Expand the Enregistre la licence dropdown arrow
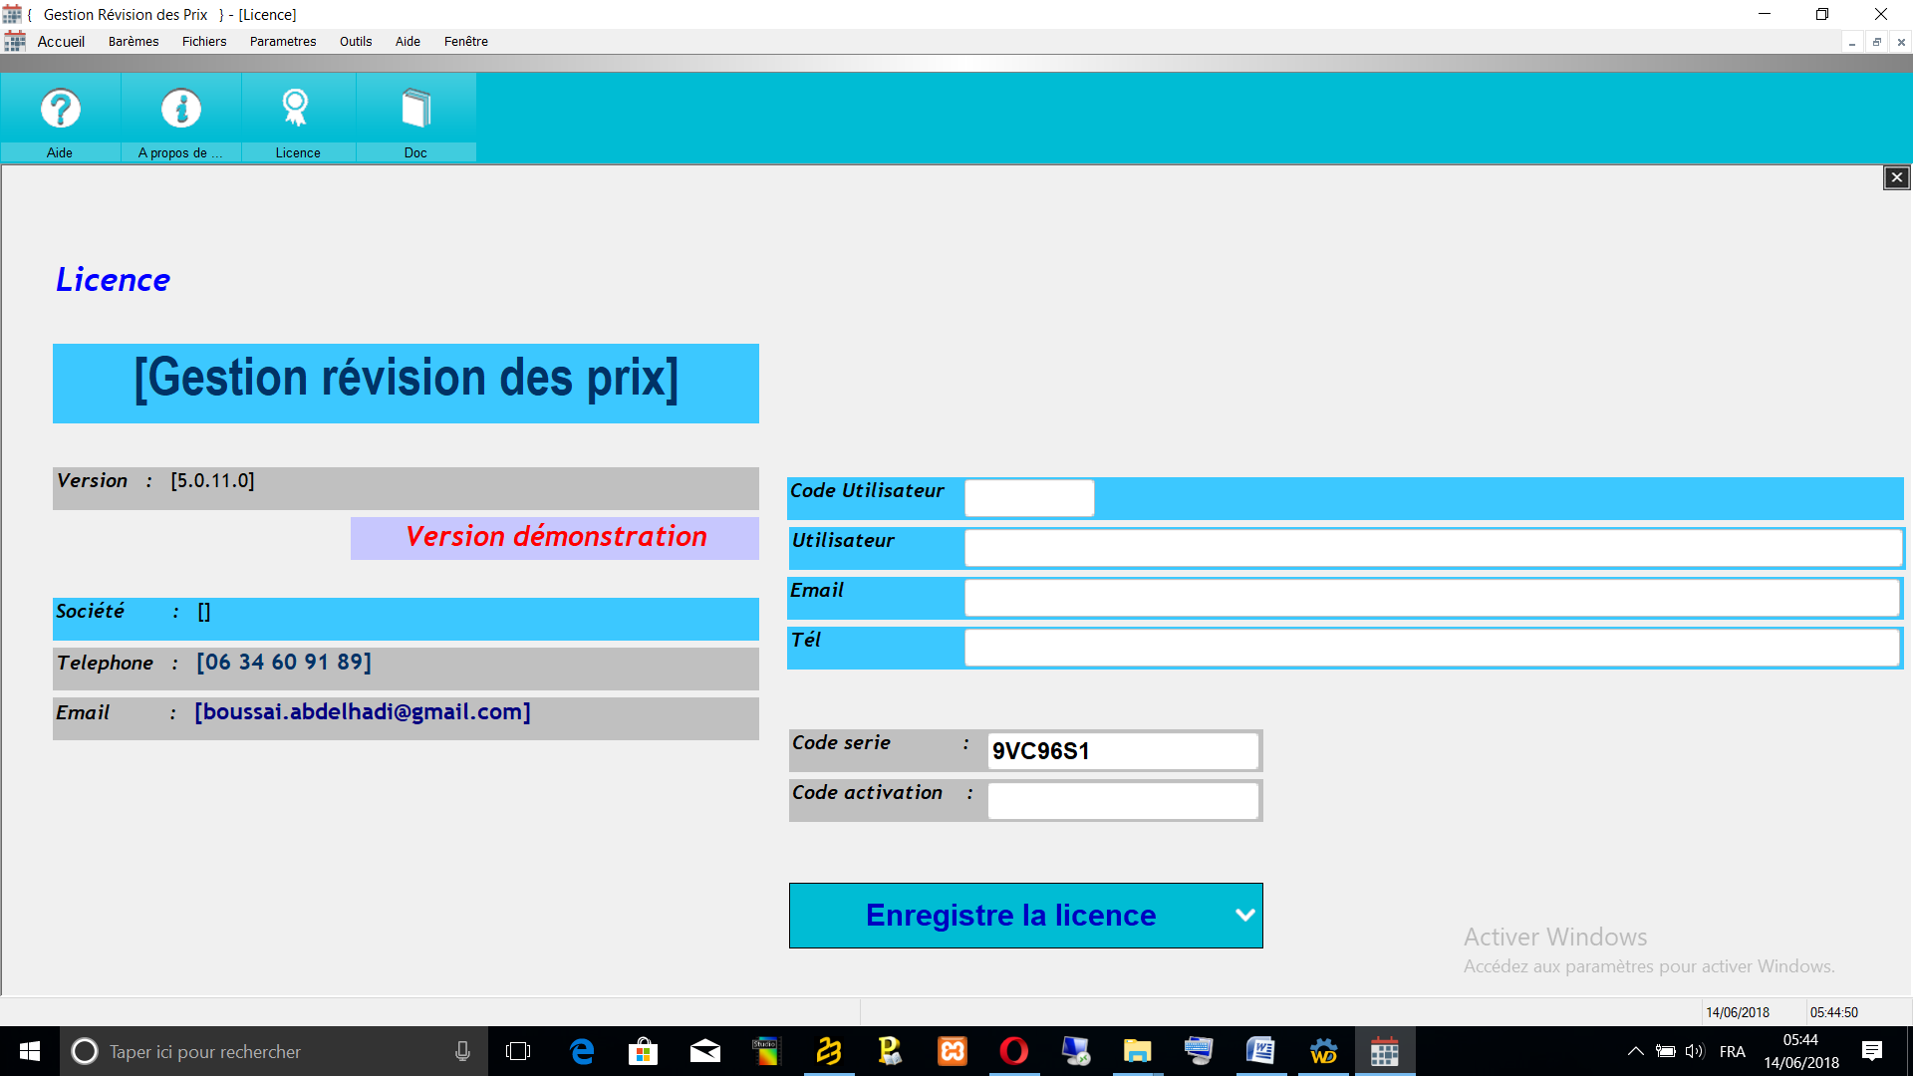 click(1244, 915)
